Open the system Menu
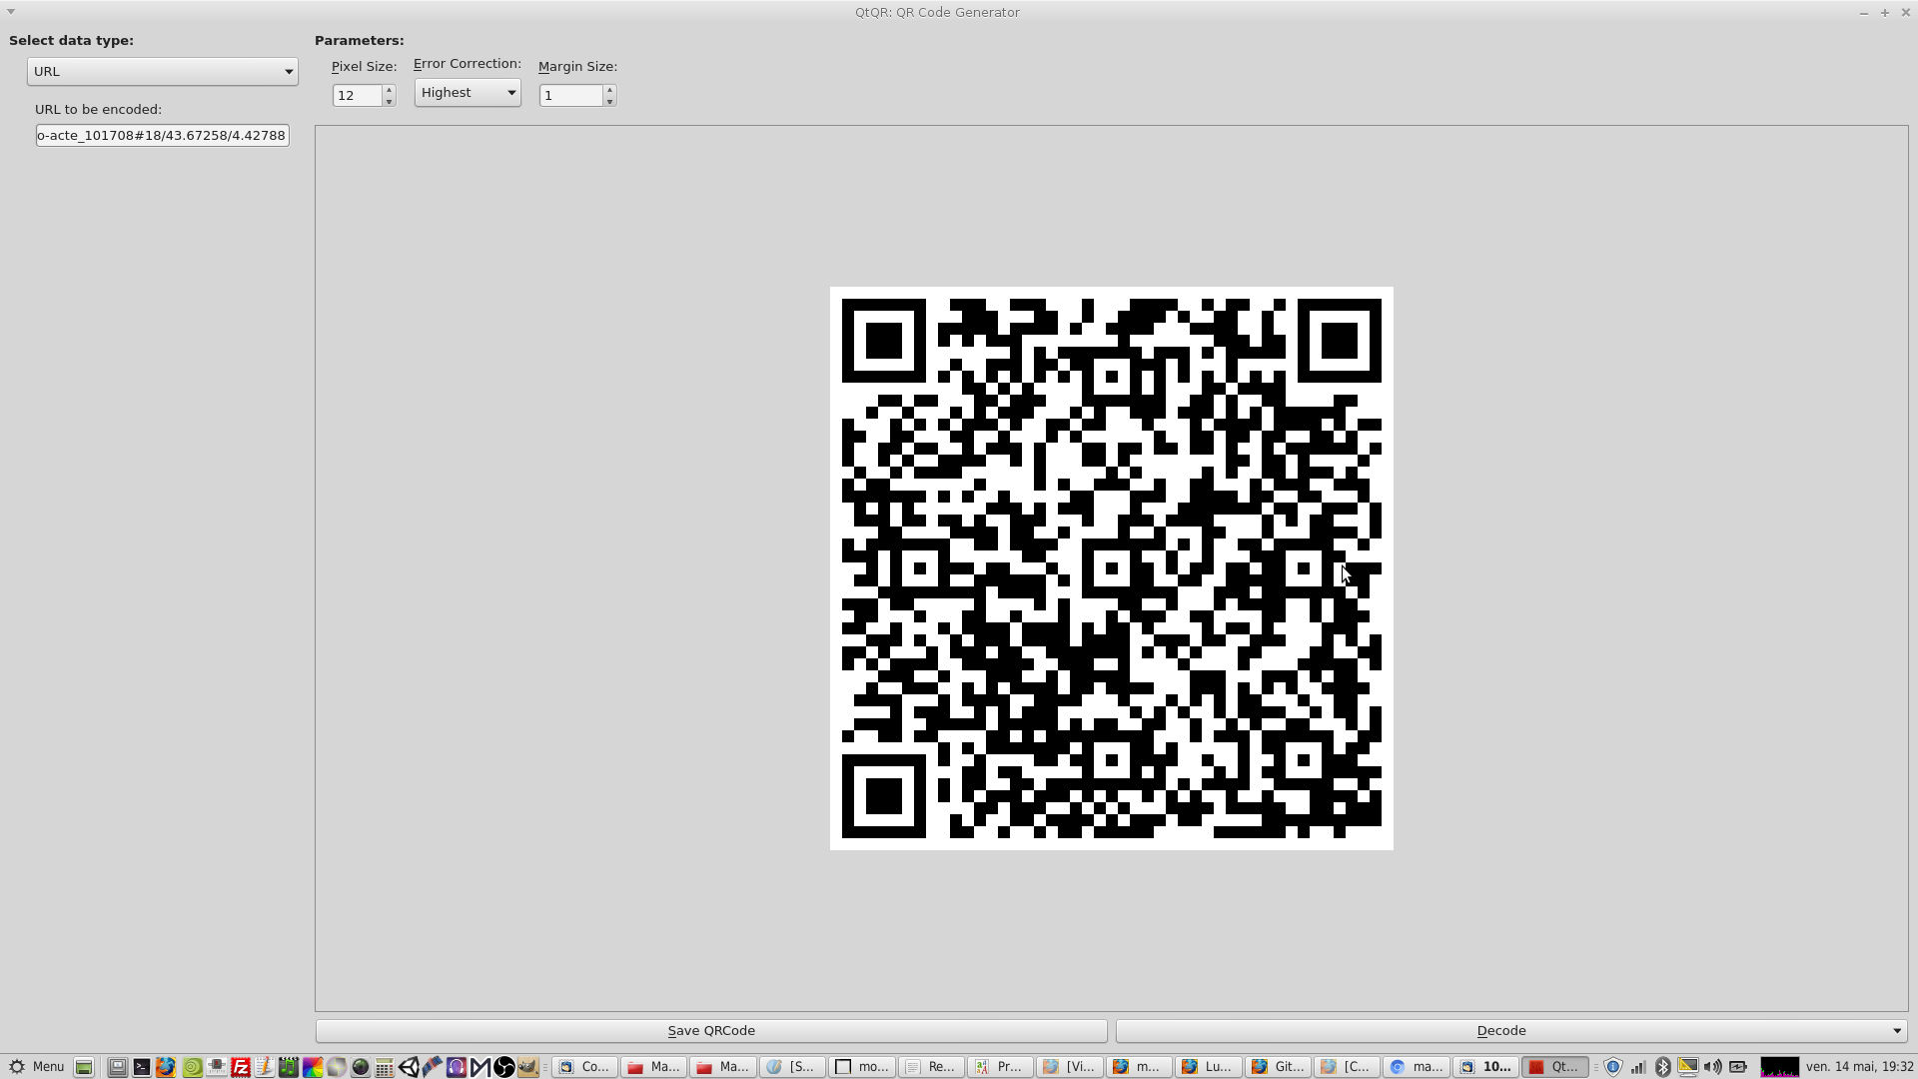1918x1079 pixels. (x=37, y=1067)
